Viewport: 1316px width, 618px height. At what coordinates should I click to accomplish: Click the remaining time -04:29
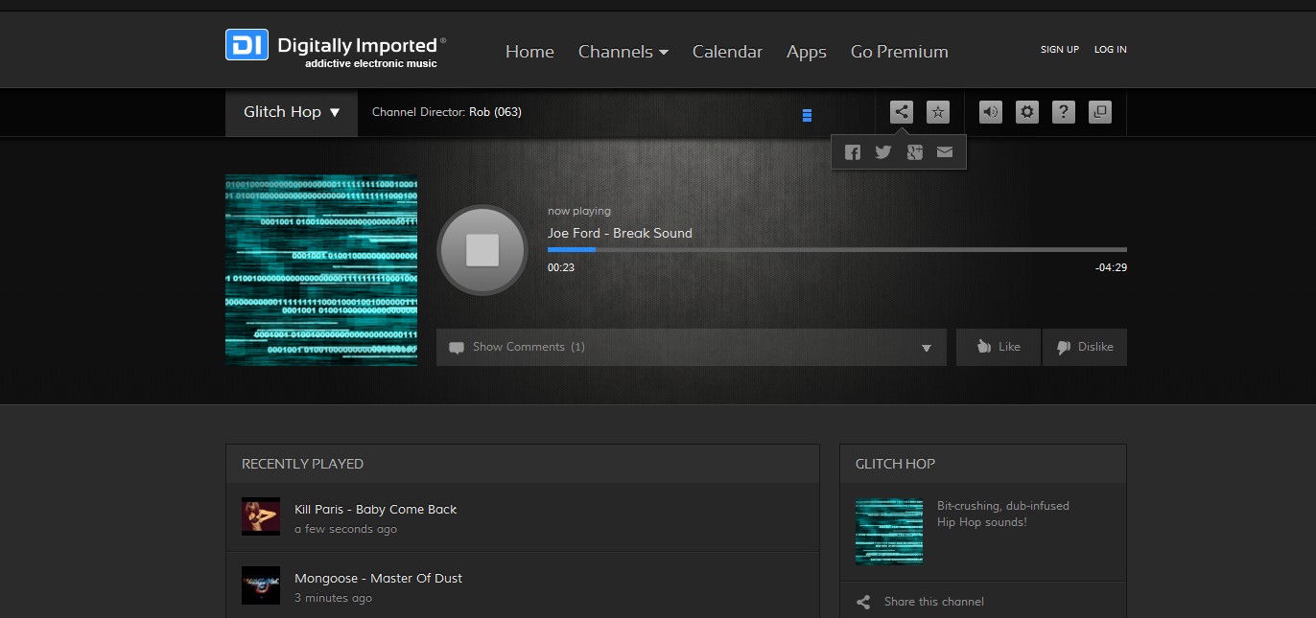point(1111,267)
